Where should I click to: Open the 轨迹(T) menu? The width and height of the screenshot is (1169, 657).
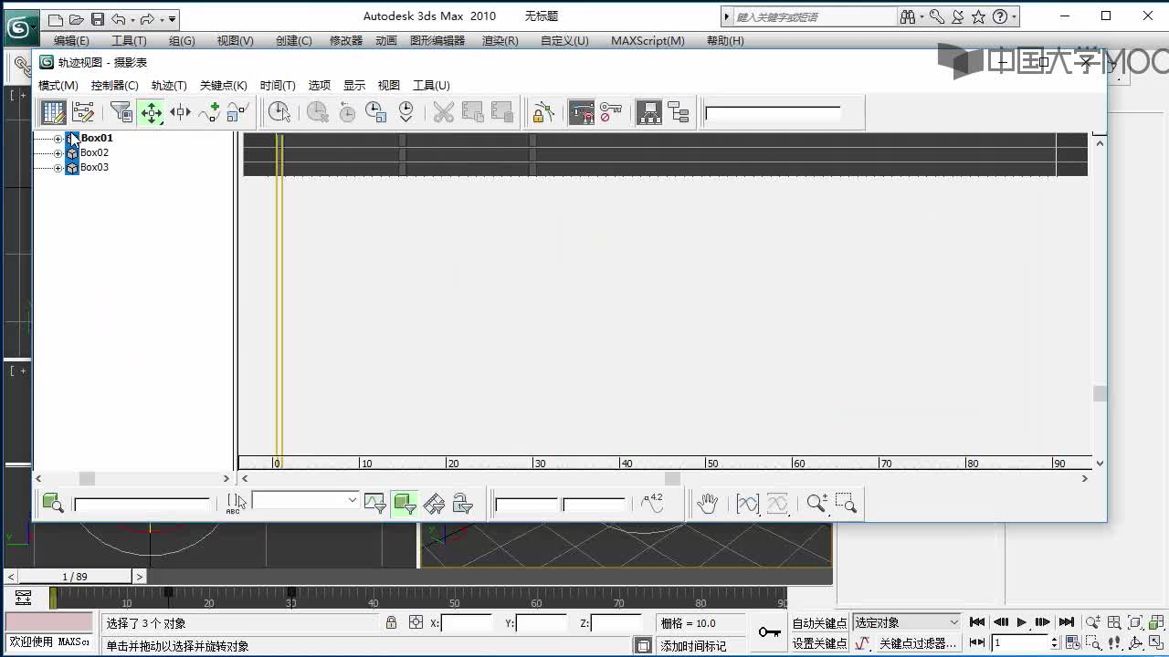tap(169, 85)
